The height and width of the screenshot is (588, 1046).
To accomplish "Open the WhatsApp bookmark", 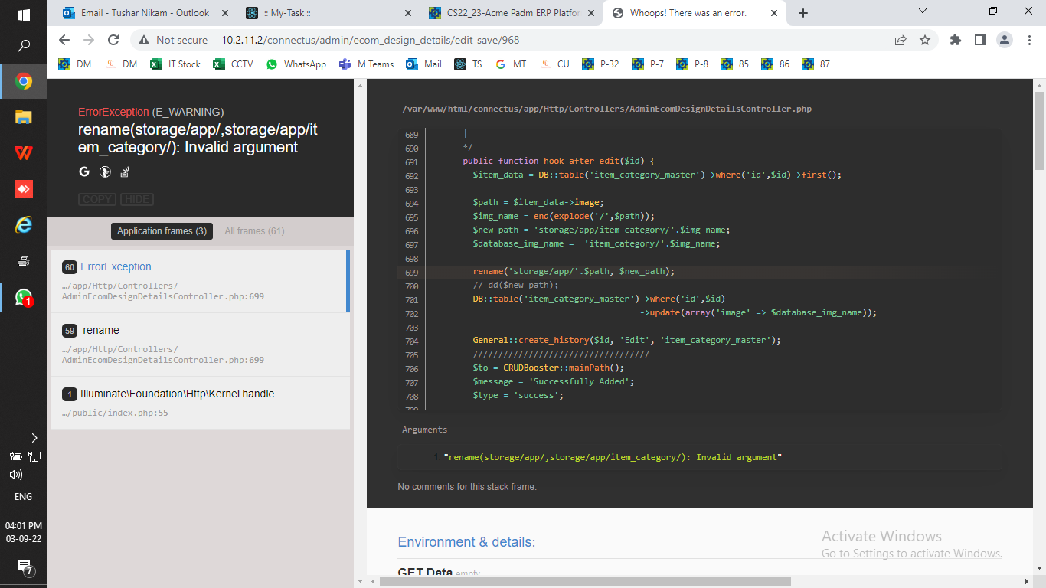I will 296,64.
